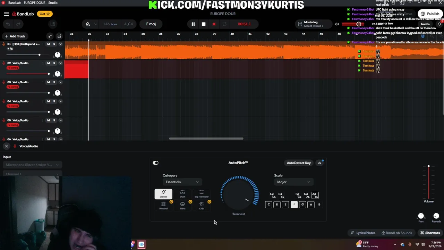Mute track 05 Voice/Audio

[x=49, y=120]
